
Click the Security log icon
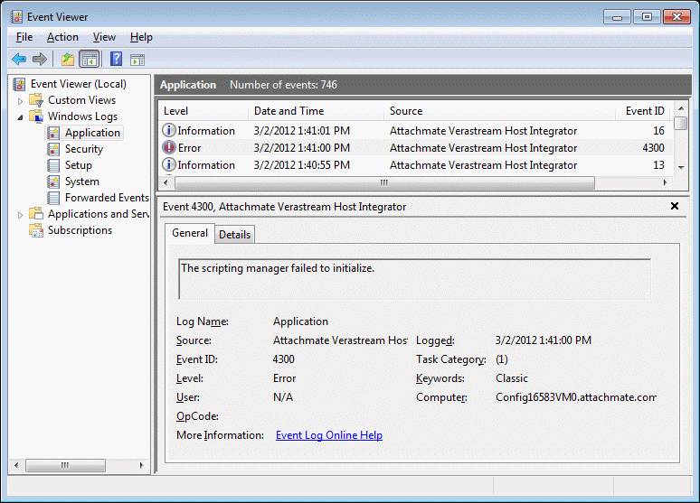click(x=53, y=149)
